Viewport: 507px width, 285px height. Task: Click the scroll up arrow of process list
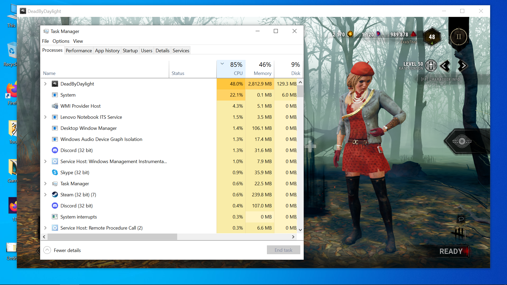(x=300, y=82)
